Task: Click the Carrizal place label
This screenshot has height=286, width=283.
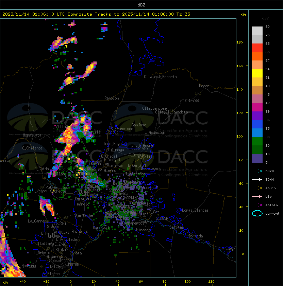Action: (101, 228)
